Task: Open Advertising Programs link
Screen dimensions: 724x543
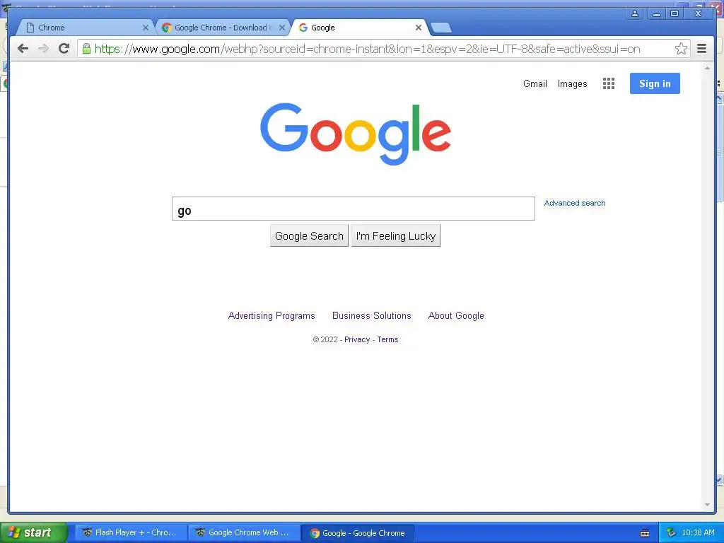Action: coord(271,315)
